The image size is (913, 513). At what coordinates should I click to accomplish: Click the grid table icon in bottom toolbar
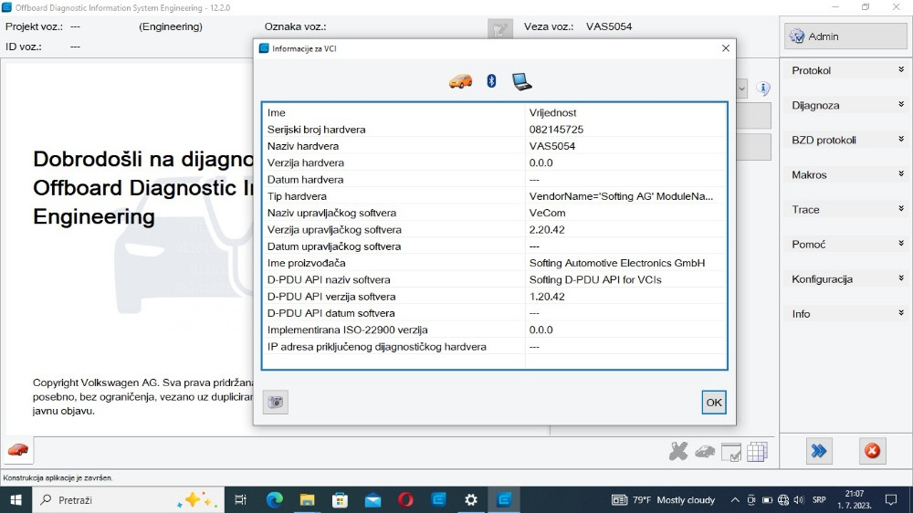(x=757, y=452)
